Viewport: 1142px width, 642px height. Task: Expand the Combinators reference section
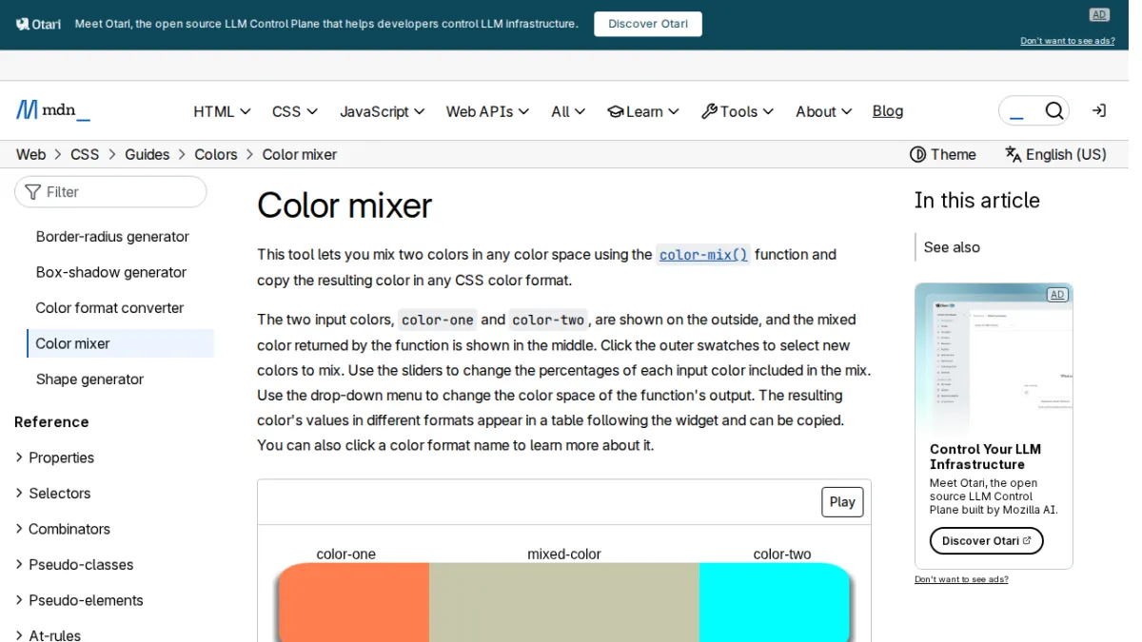pyautogui.click(x=62, y=529)
